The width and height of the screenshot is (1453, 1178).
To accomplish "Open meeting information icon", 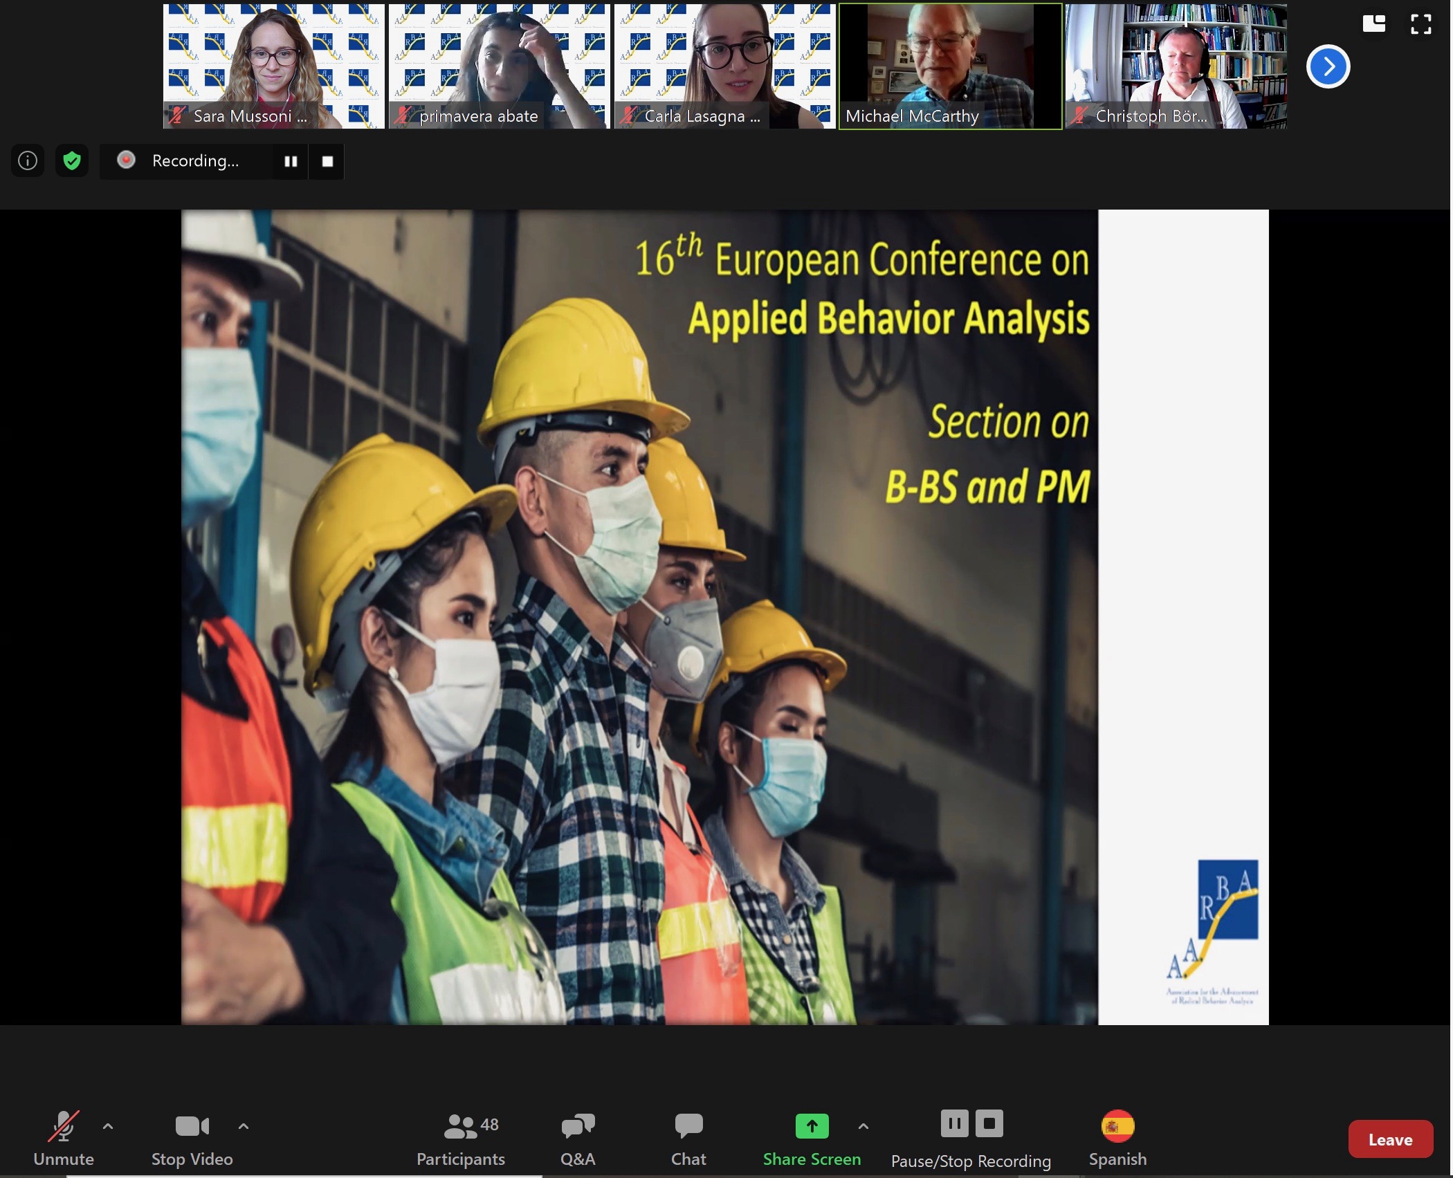I will [x=28, y=161].
